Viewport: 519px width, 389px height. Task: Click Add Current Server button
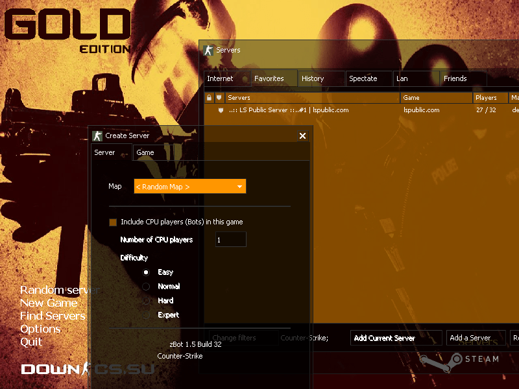point(396,338)
